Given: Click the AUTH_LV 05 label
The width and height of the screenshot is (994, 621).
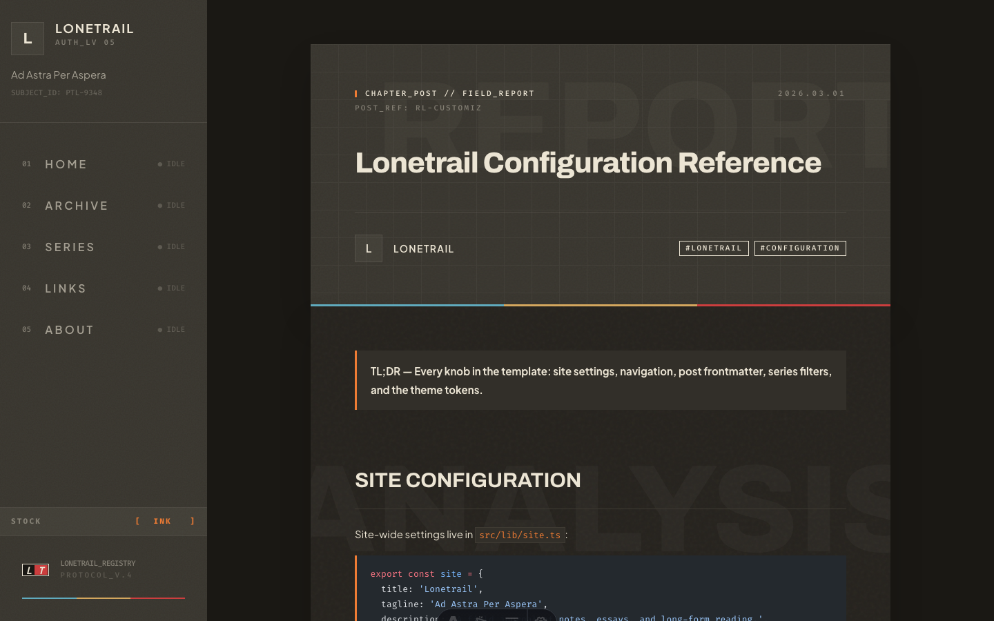Looking at the screenshot, I should click(85, 43).
